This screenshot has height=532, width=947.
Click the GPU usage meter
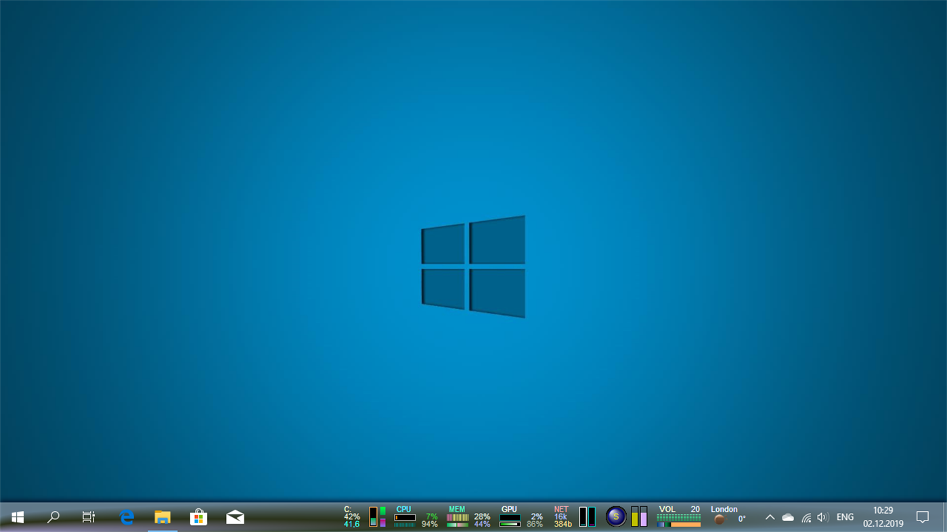click(x=521, y=516)
